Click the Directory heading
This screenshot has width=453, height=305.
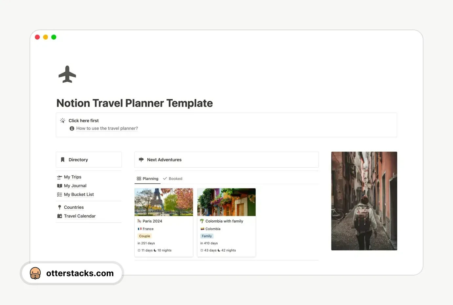click(x=78, y=160)
